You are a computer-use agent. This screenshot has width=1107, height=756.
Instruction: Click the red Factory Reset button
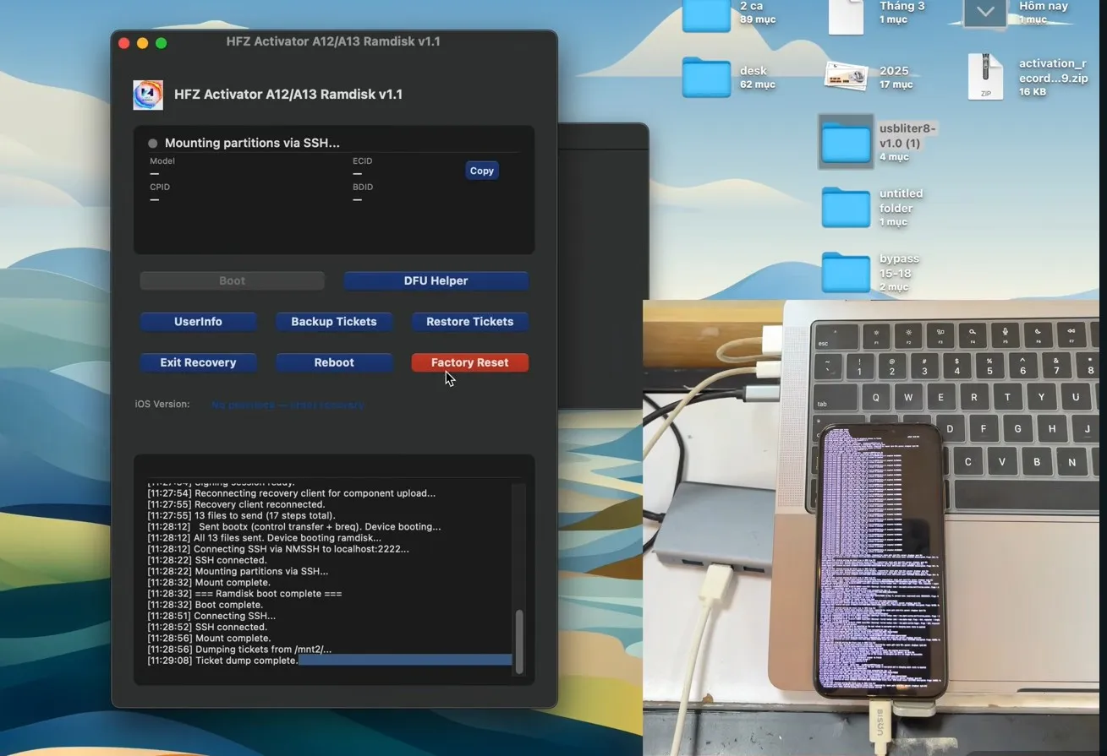(469, 362)
